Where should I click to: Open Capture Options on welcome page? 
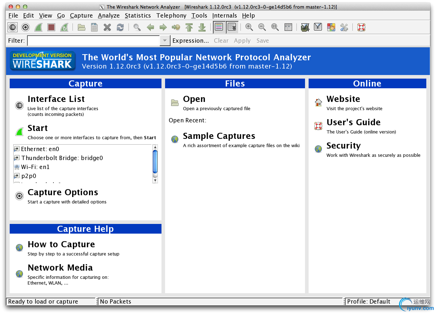click(x=63, y=192)
